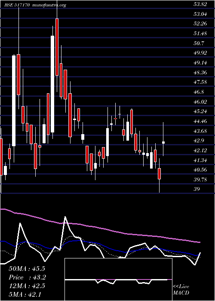The height and width of the screenshot is (301, 215).
Task: Select the 39.78 price axis label
Action: [200, 180]
